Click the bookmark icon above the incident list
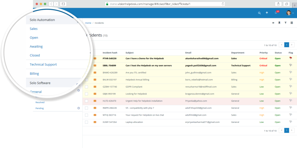The height and width of the screenshot is (148, 297). click(279, 23)
